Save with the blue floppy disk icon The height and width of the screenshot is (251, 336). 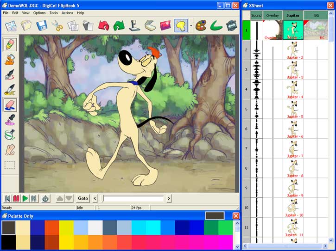tap(42, 26)
